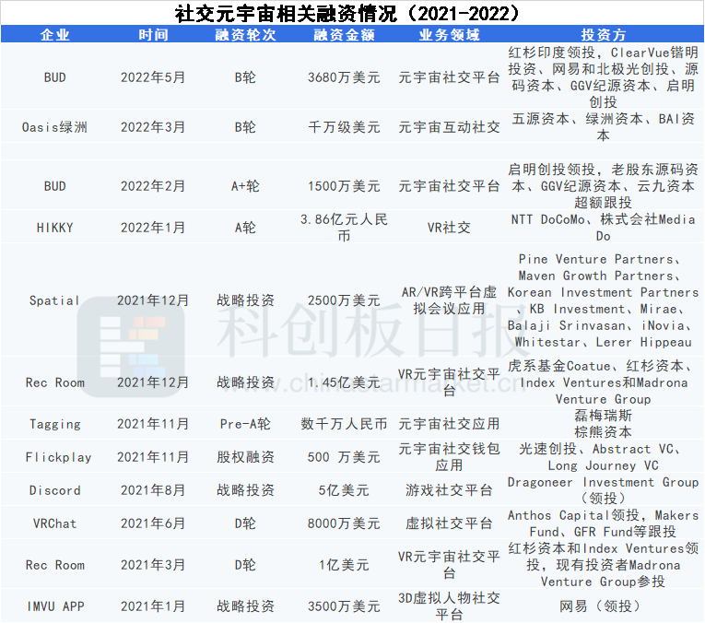Click the VRChat company cell
This screenshot has height=623, width=705.
(x=55, y=523)
